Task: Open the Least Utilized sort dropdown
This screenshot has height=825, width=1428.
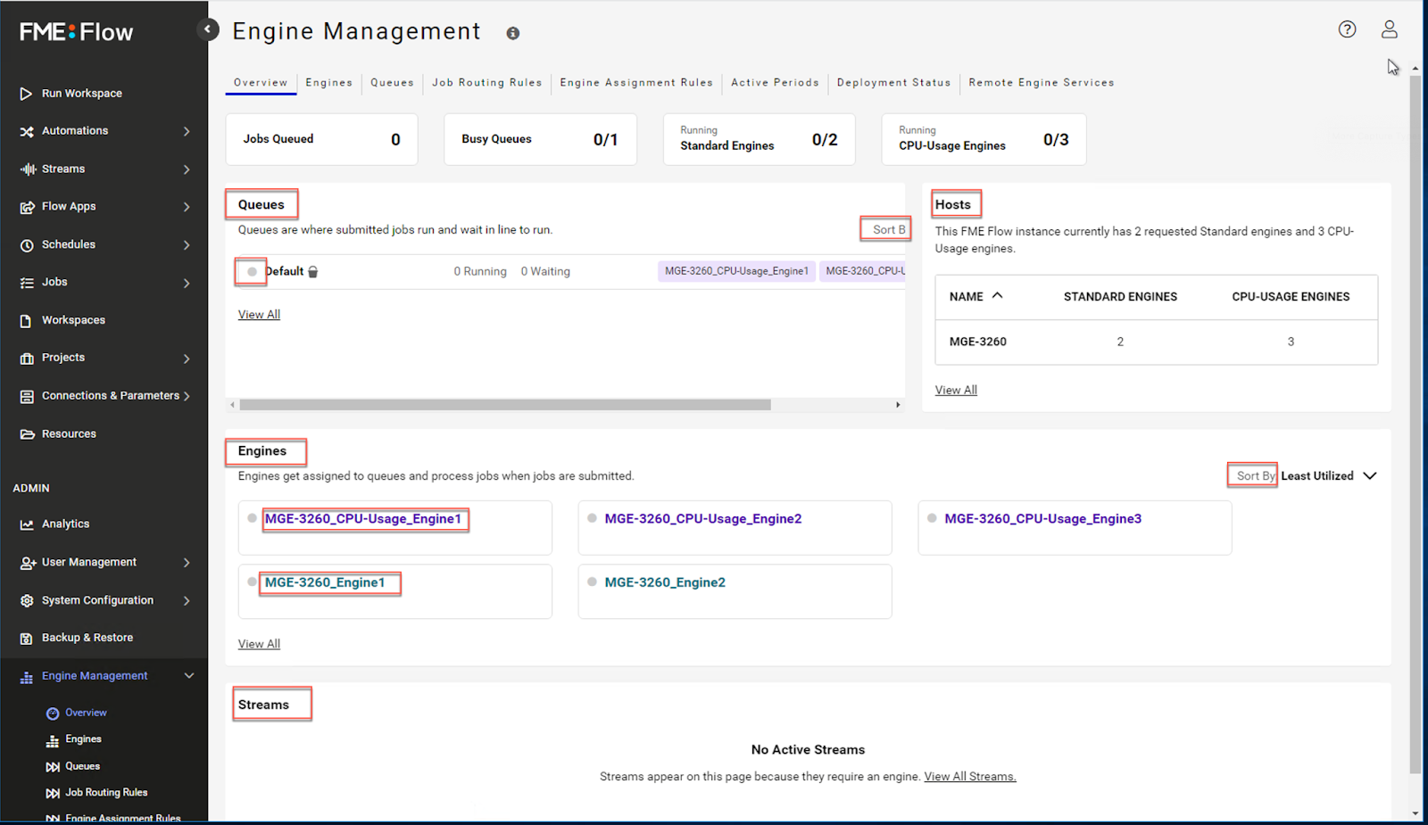Action: tap(1329, 476)
